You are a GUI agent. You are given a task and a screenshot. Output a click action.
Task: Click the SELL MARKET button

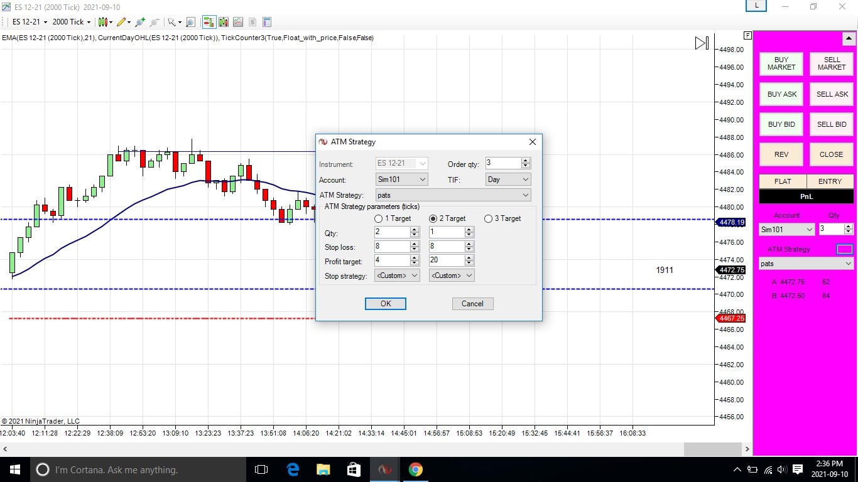[x=832, y=63]
